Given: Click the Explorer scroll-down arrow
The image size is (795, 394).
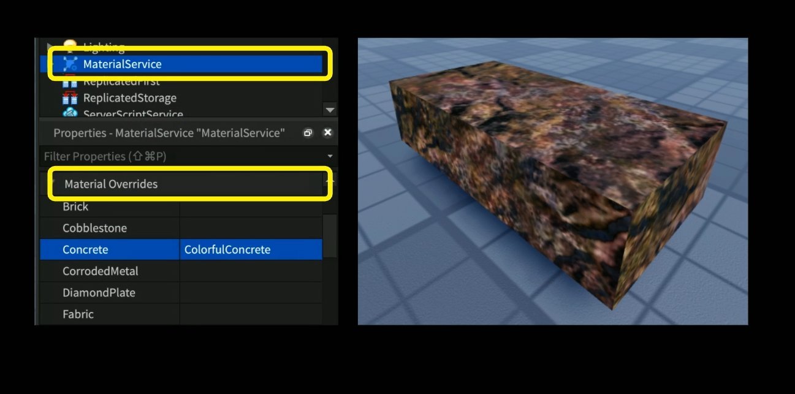Looking at the screenshot, I should tap(330, 110).
